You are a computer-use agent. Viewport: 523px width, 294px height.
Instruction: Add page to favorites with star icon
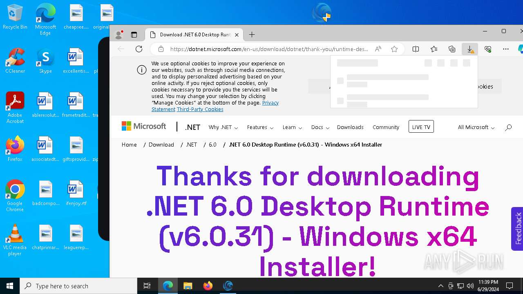pos(394,49)
